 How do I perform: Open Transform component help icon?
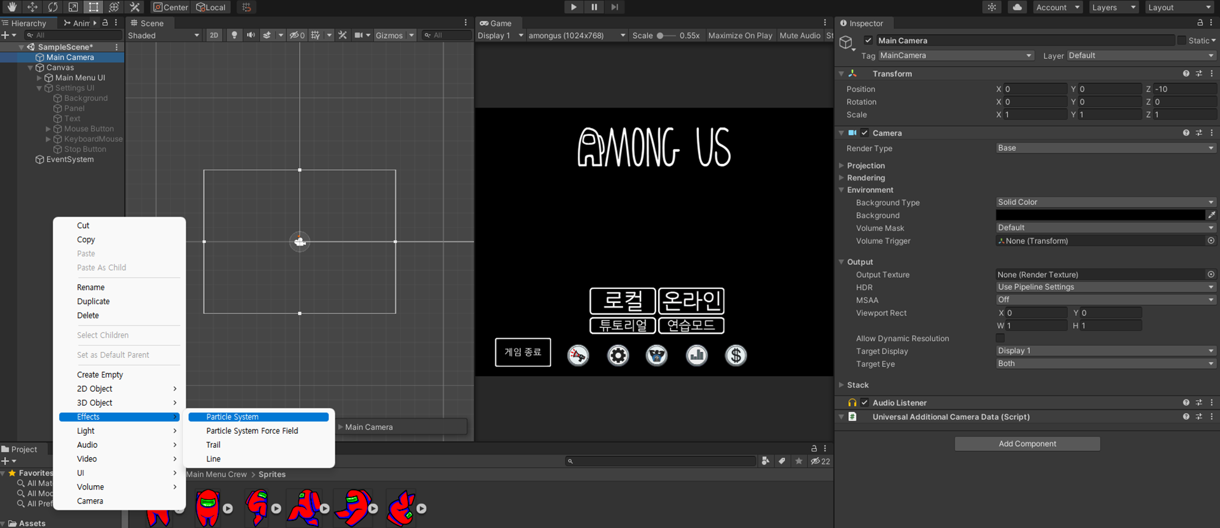(1186, 73)
